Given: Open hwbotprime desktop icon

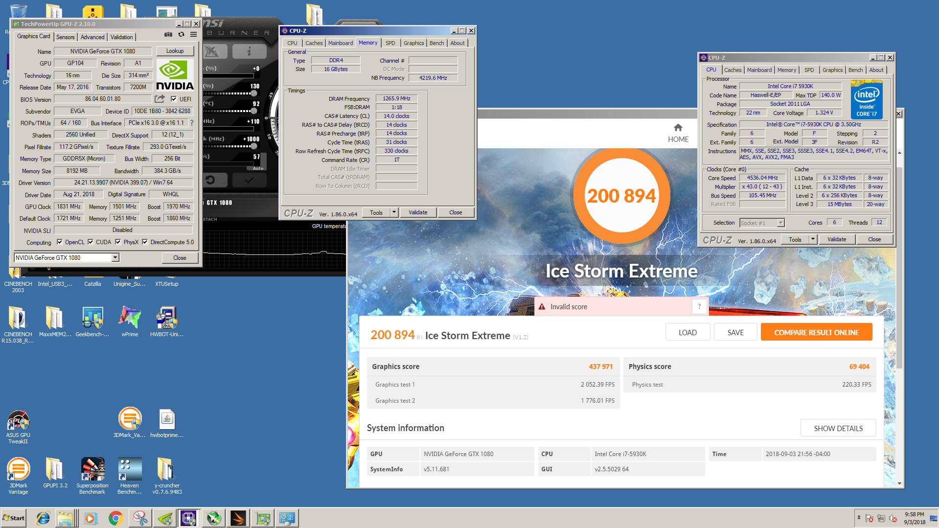Looking at the screenshot, I should pos(167,423).
